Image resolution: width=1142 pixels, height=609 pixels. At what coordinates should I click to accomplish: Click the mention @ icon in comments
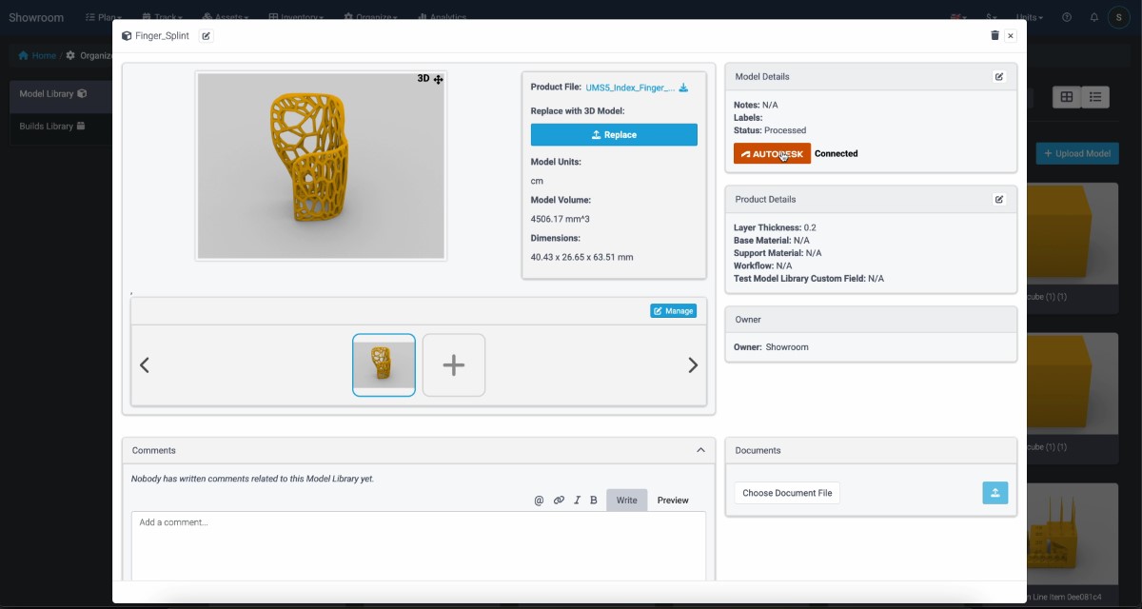(x=539, y=501)
